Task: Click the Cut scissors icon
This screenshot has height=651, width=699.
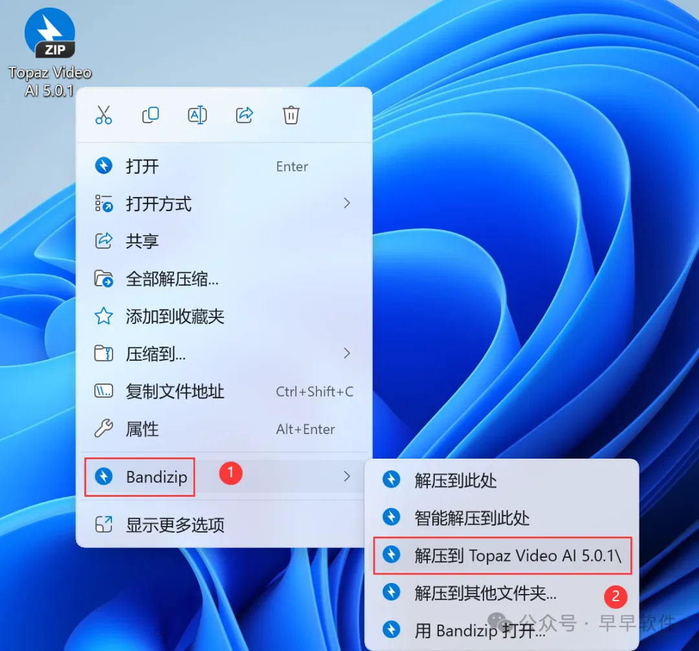Action: (104, 115)
